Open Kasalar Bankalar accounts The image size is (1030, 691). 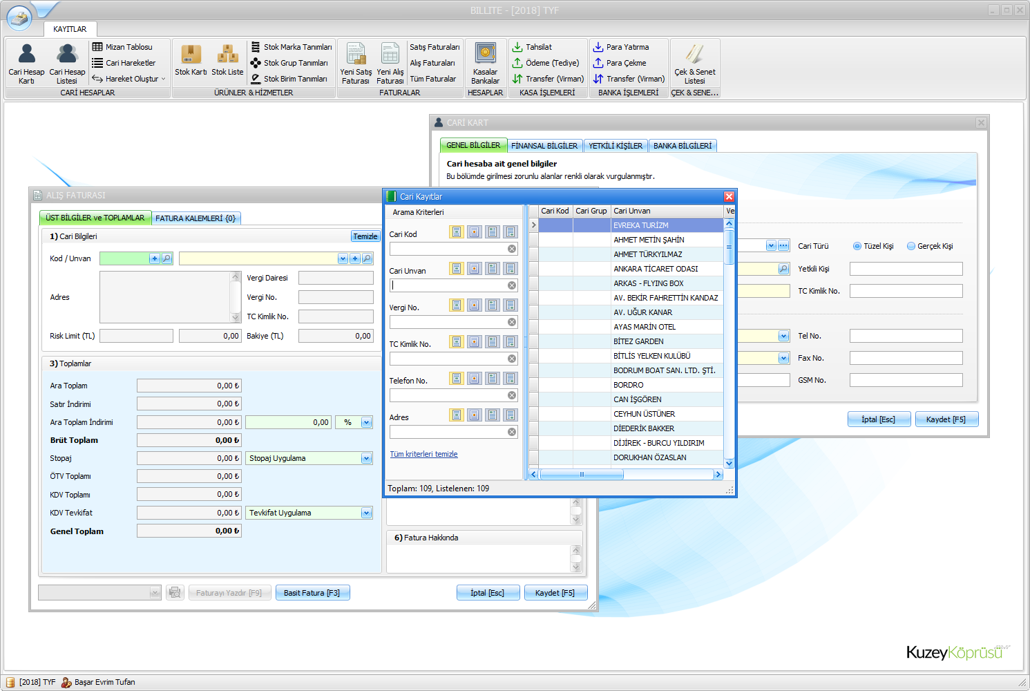click(486, 64)
